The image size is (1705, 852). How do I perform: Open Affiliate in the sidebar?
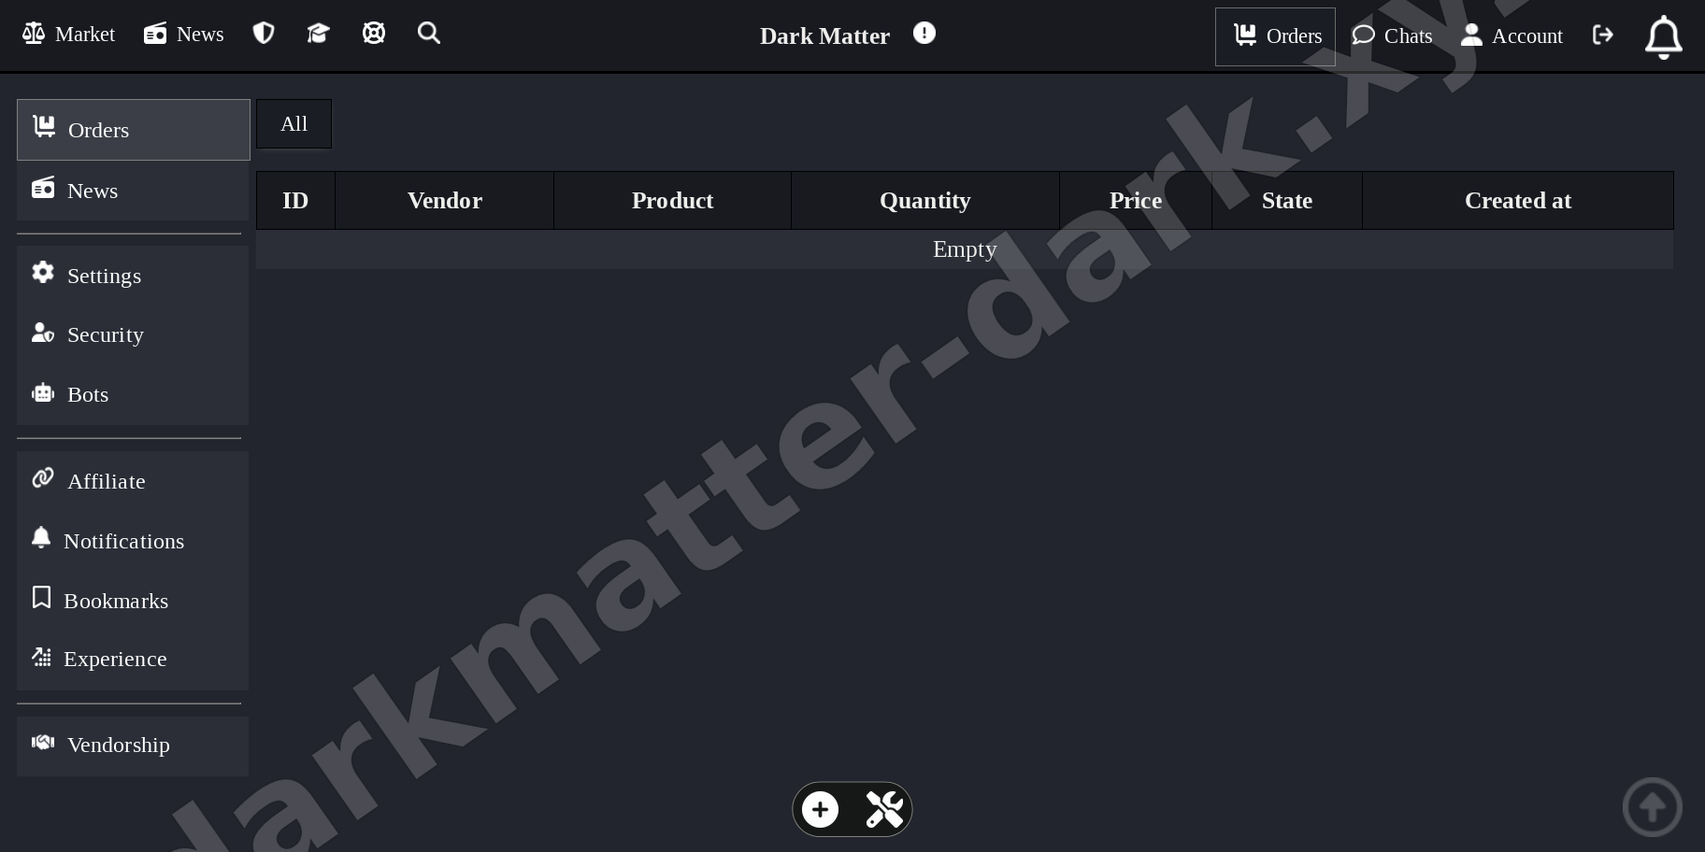click(133, 481)
